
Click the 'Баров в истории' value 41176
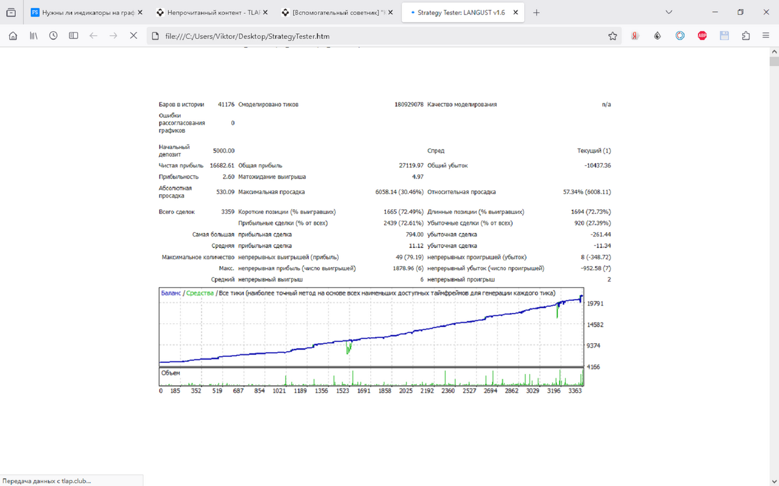click(226, 104)
